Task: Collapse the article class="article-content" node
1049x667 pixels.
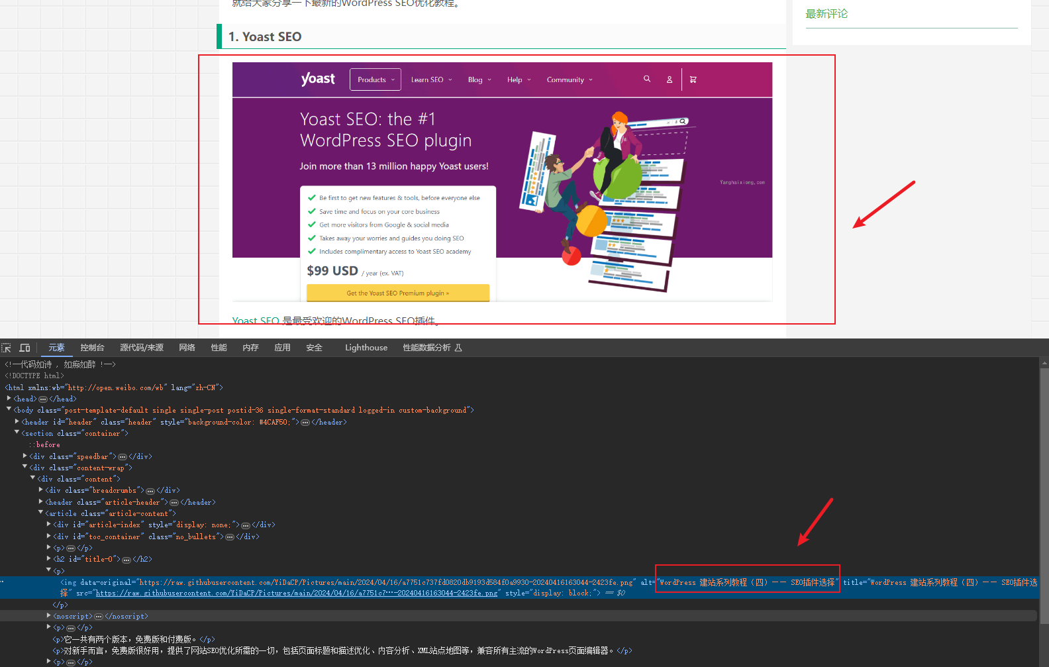Action: (x=41, y=513)
